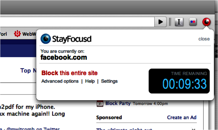Click Create an Ad link
This screenshot has width=218, height=130.
182,117
